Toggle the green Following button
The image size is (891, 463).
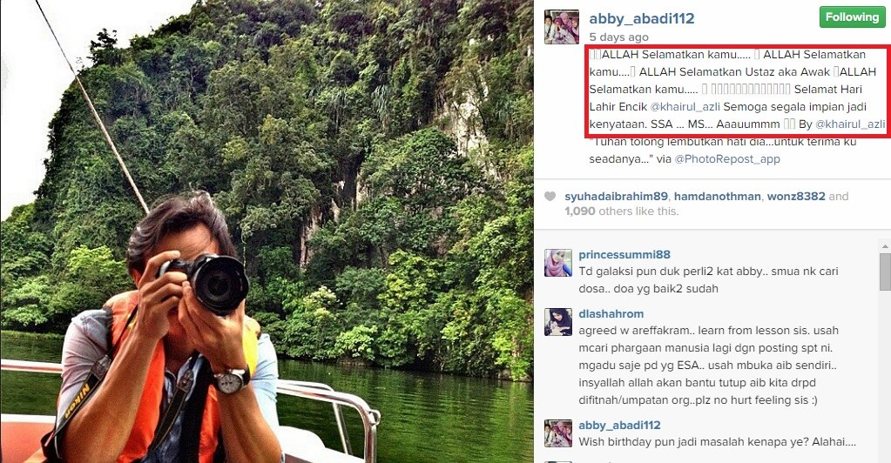852,17
